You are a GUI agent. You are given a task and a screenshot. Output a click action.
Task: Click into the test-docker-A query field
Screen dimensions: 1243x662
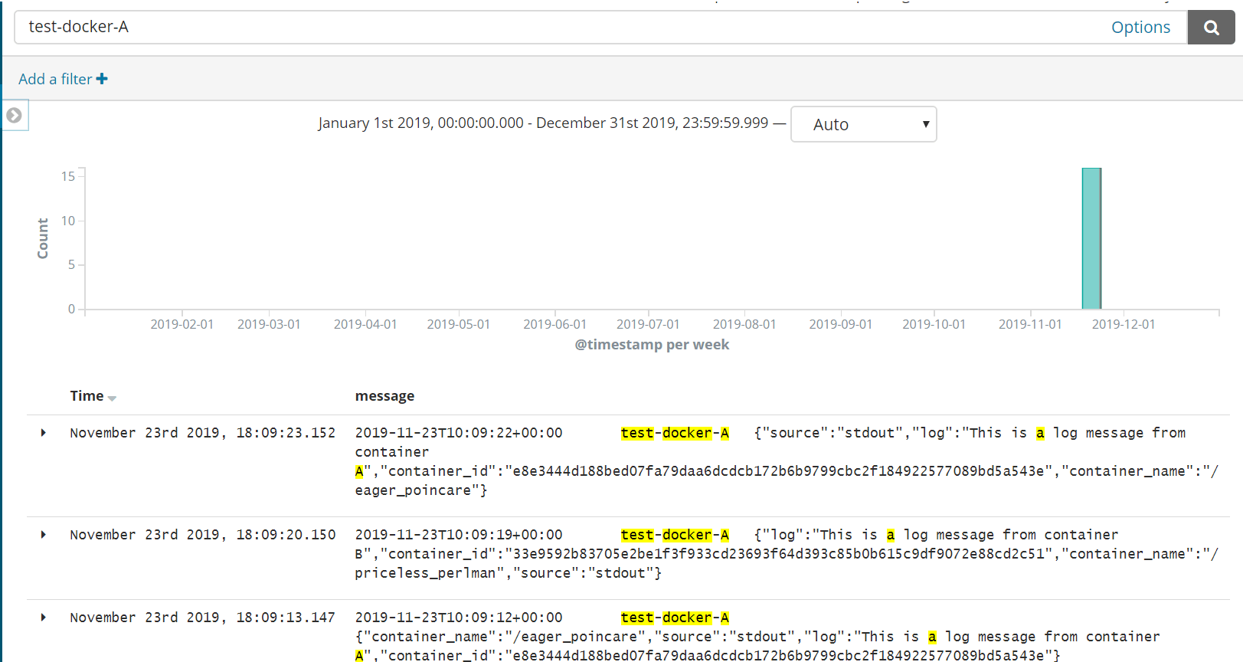click(x=559, y=28)
